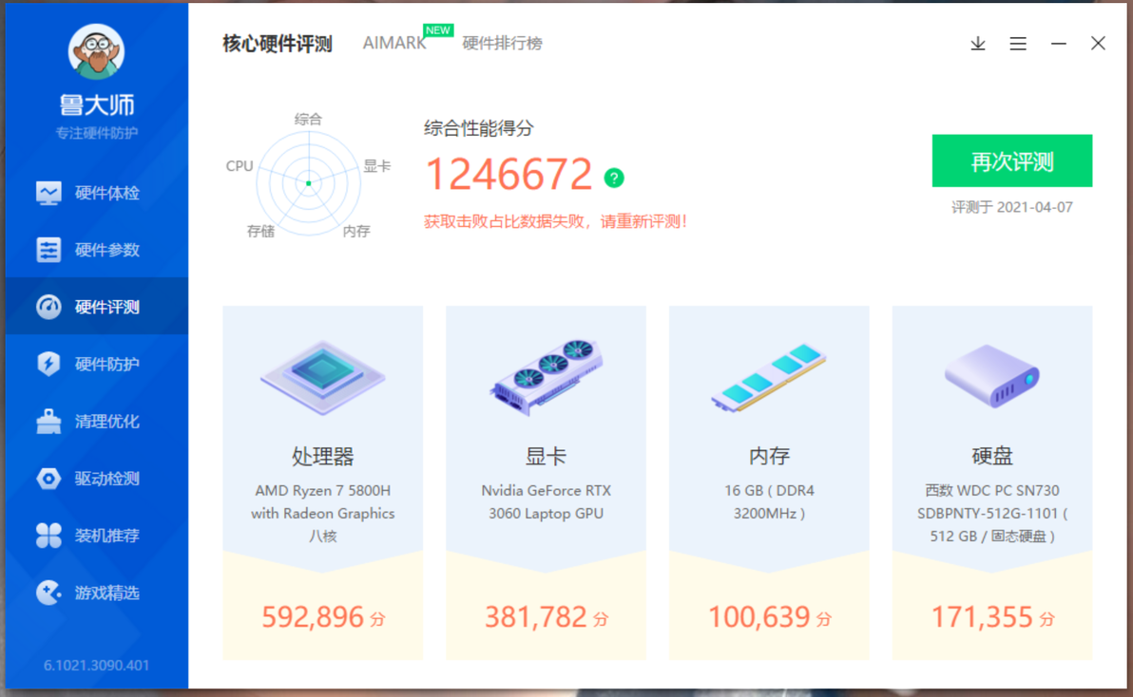
Task: Minimize the Lu Dashi window
Action: (x=1059, y=44)
